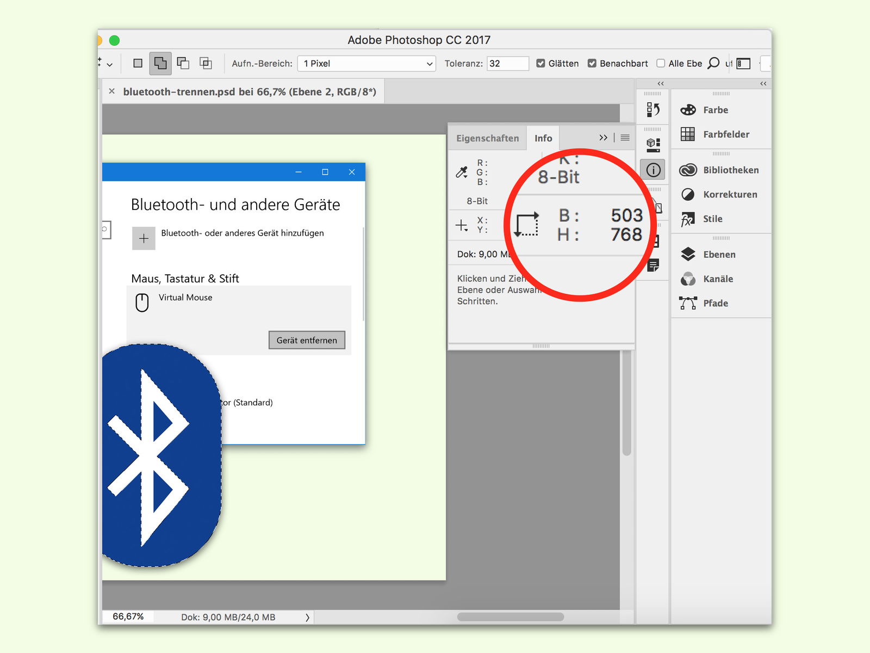
Task: Open the 3D panel icon
Action: coord(653,145)
